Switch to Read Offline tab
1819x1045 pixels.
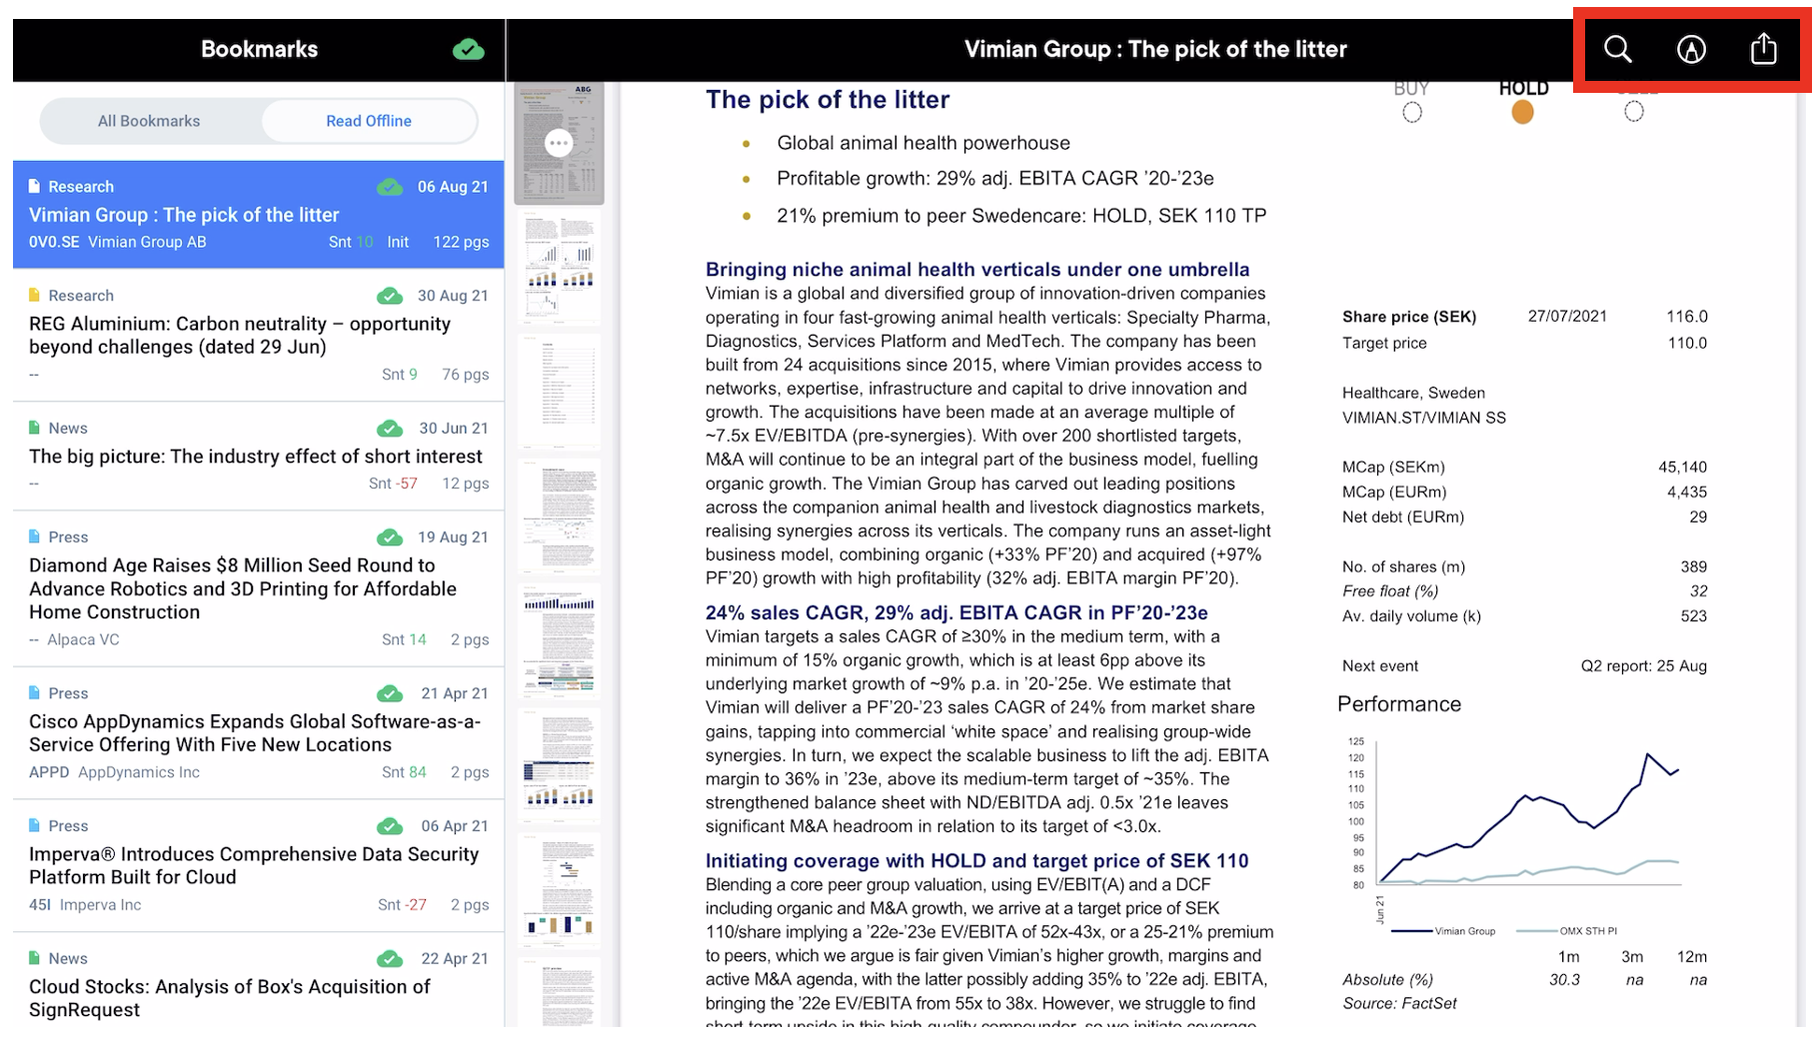click(369, 121)
